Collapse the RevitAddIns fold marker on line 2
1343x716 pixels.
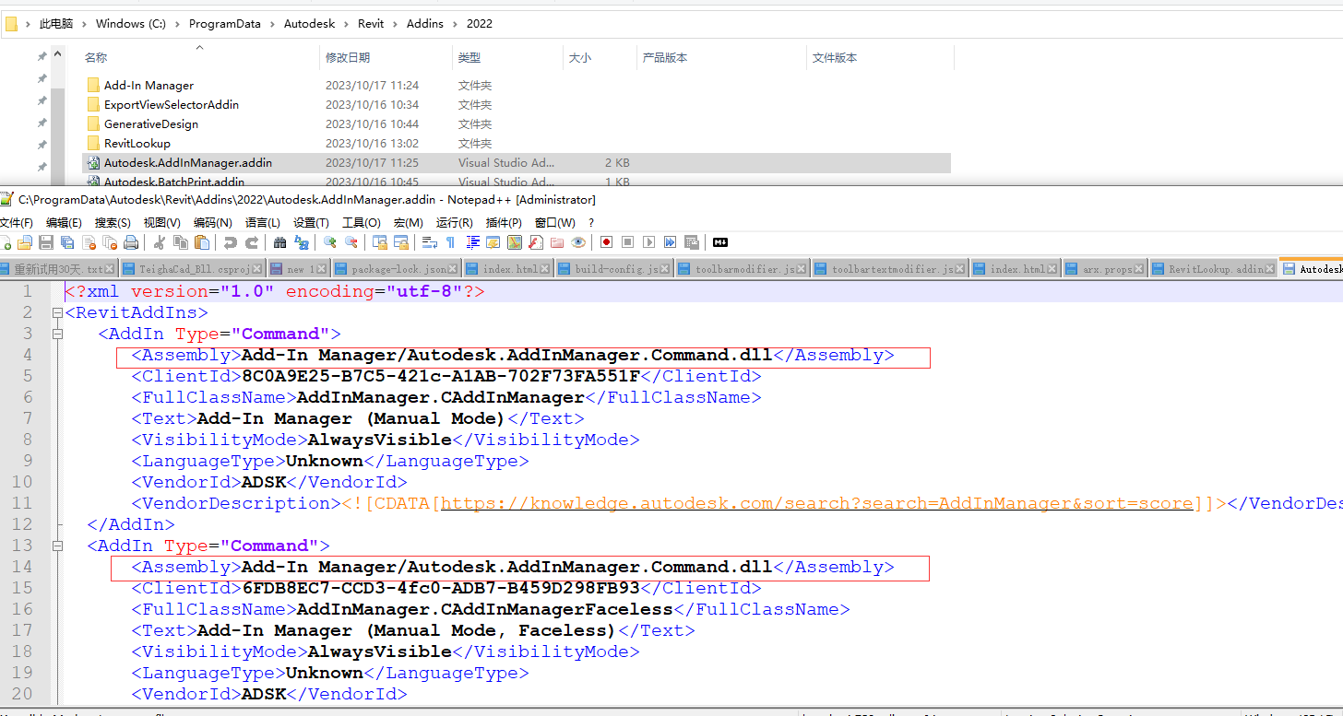pos(57,312)
